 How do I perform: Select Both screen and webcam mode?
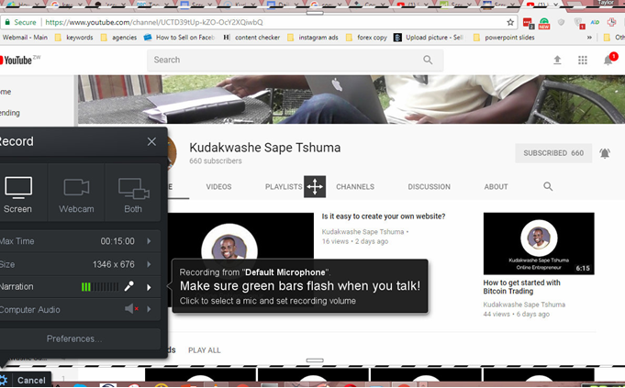pyautogui.click(x=133, y=193)
